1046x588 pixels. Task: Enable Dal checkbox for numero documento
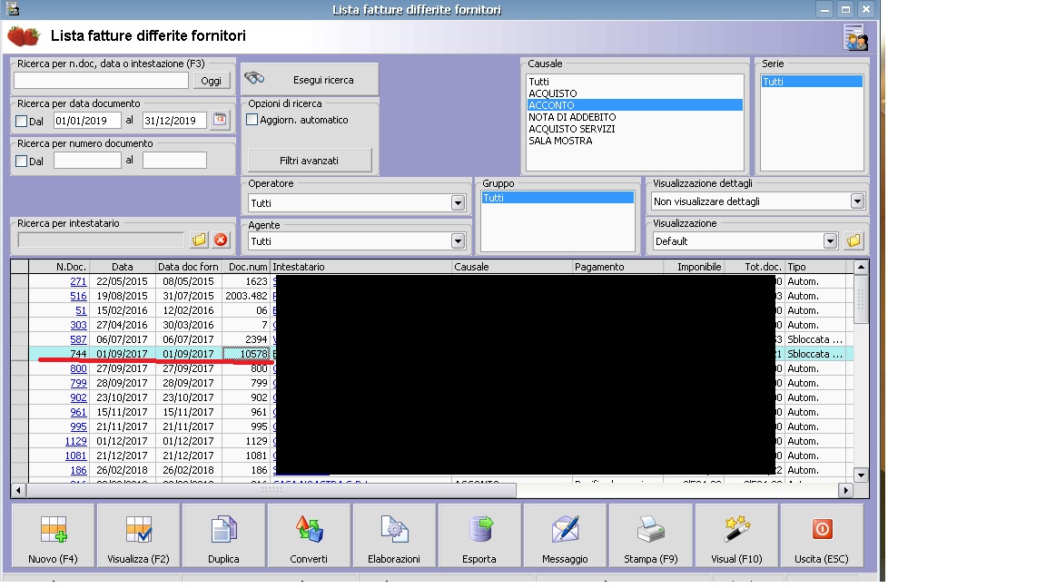point(22,162)
